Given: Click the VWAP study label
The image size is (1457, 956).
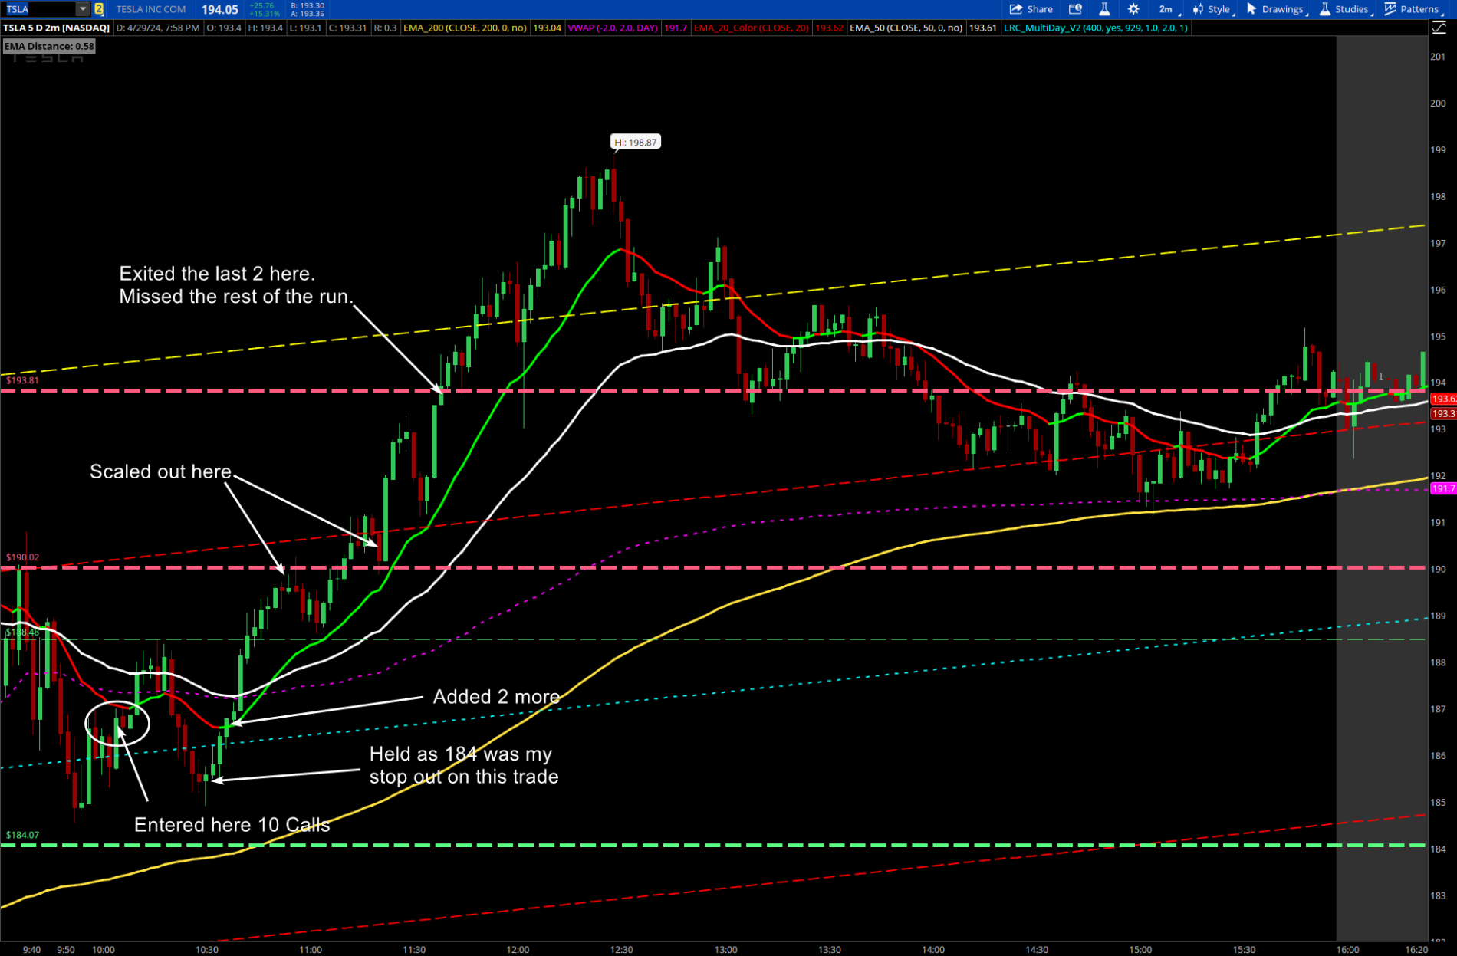Looking at the screenshot, I should point(612,28).
